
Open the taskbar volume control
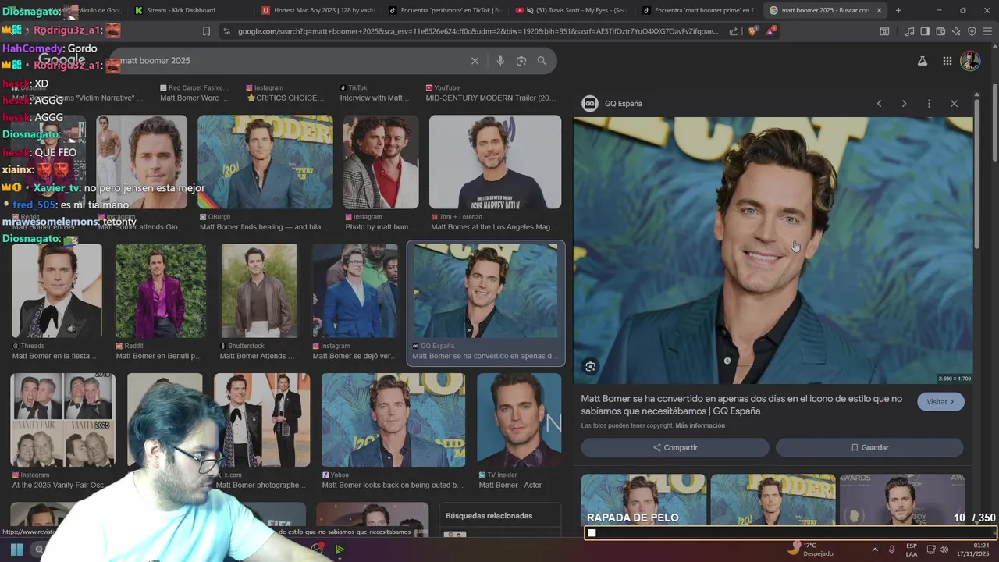944,550
